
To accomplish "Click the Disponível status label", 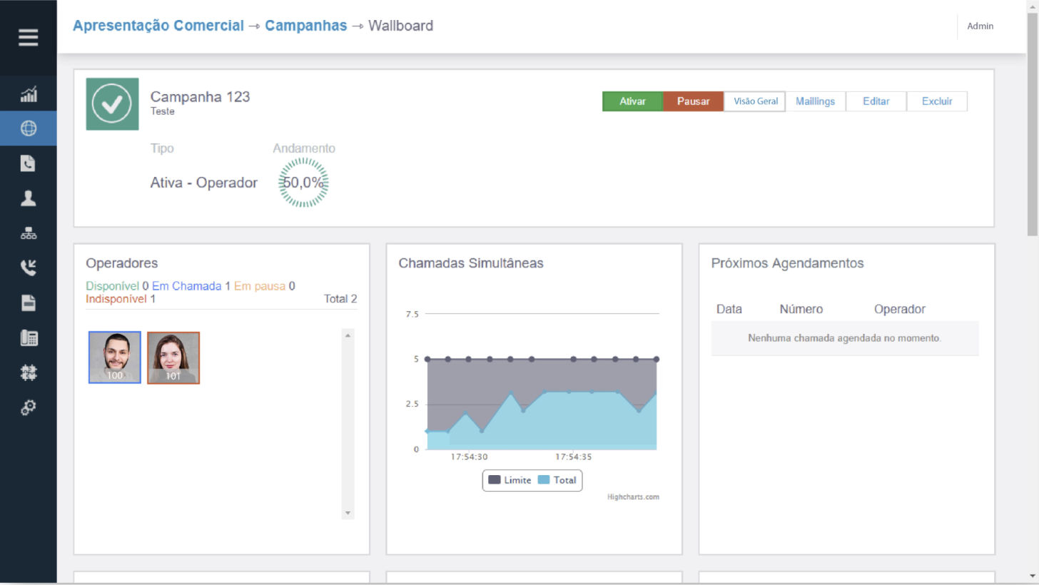I will click(112, 286).
